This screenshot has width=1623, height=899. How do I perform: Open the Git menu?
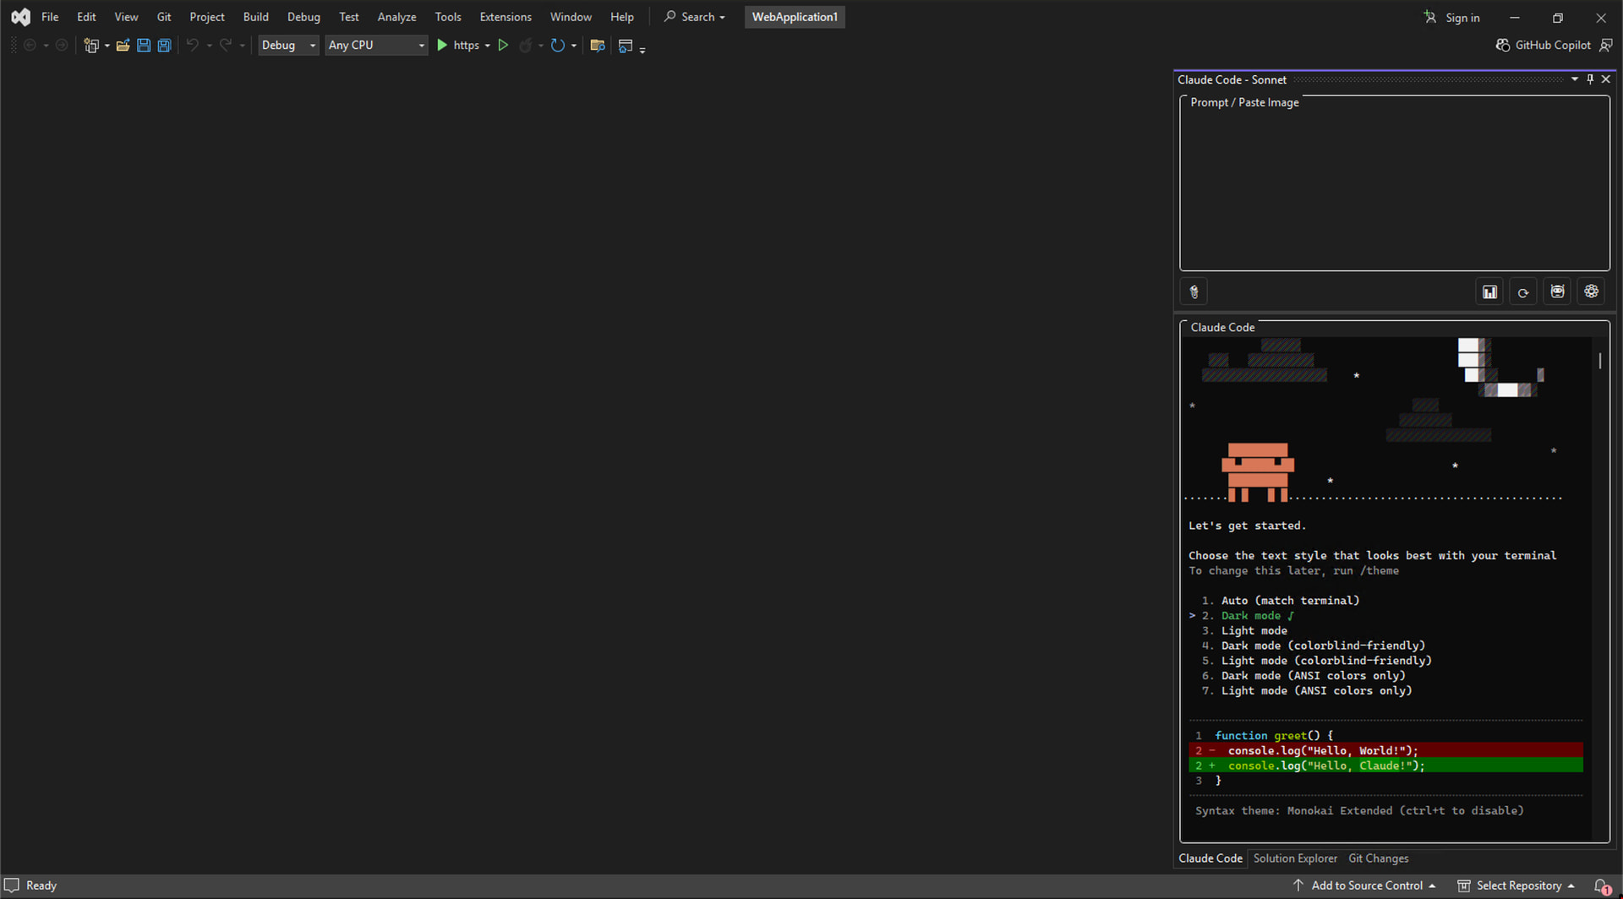(164, 17)
